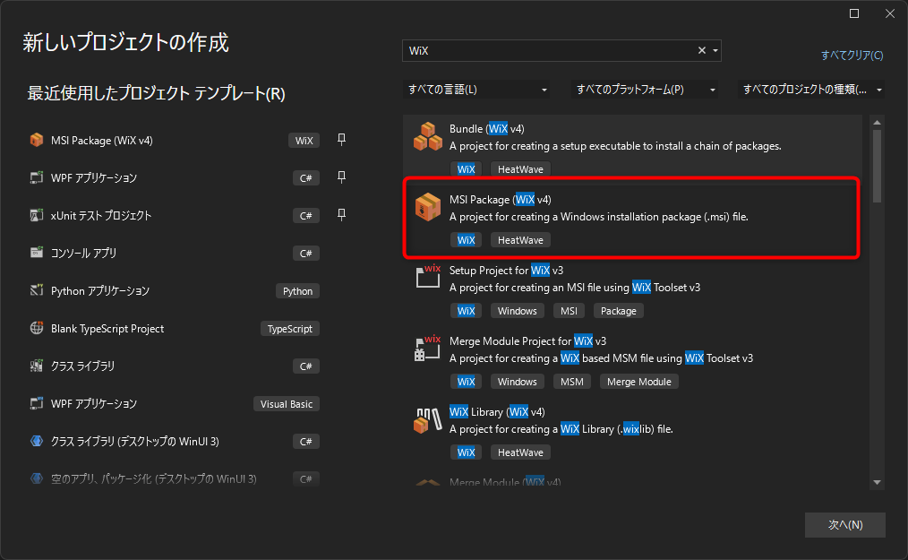Click the 空のアプリ、パッケージ化 WinUI 3 template icon

[37, 478]
